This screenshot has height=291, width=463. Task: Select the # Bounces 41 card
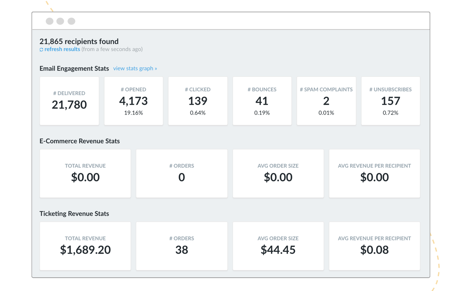tap(262, 101)
